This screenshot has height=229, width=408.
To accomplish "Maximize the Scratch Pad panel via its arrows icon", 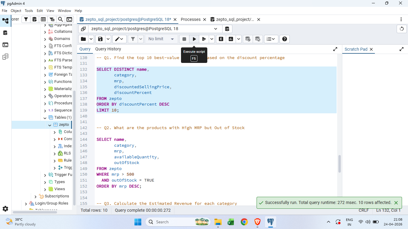I will tap(401, 49).
